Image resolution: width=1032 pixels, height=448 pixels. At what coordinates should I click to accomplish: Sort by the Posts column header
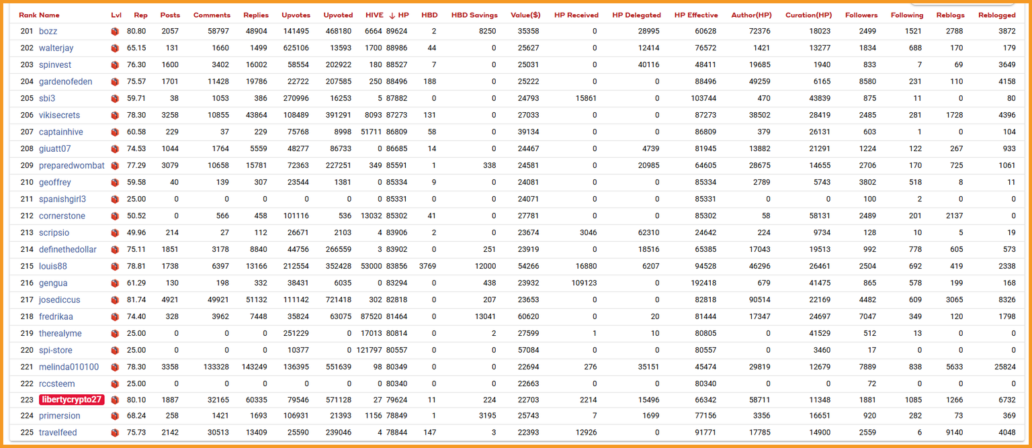pos(170,15)
